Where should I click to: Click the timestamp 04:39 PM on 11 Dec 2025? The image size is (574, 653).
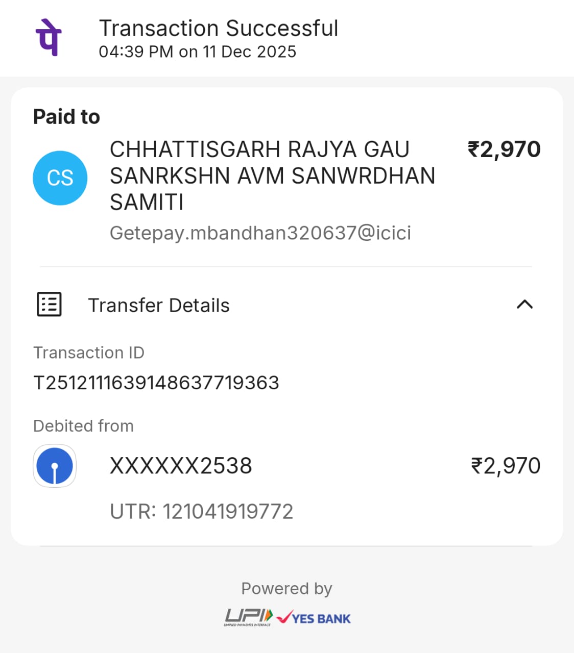pos(197,52)
